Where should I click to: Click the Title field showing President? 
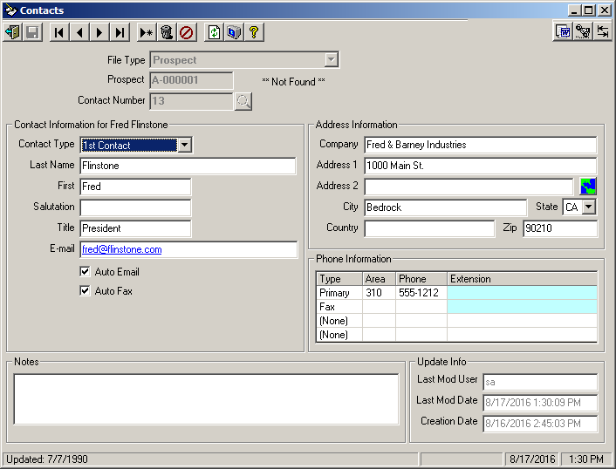135,228
